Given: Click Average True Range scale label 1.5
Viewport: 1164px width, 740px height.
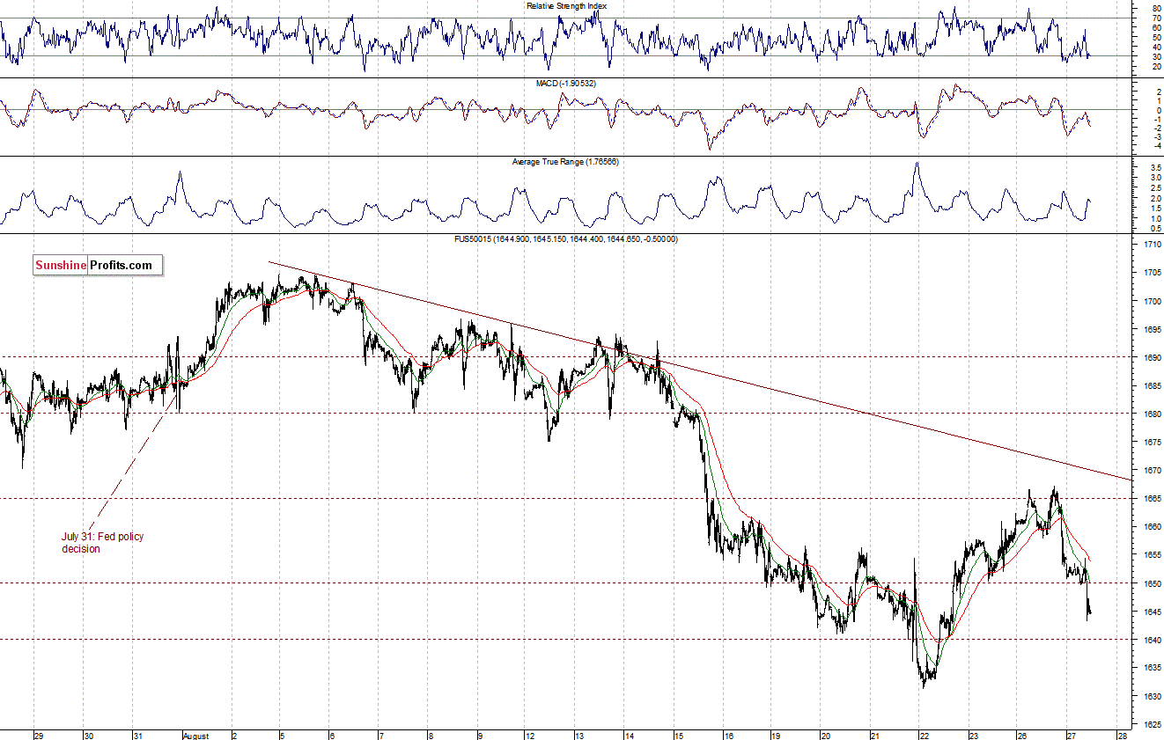Looking at the screenshot, I should pos(1154,209).
